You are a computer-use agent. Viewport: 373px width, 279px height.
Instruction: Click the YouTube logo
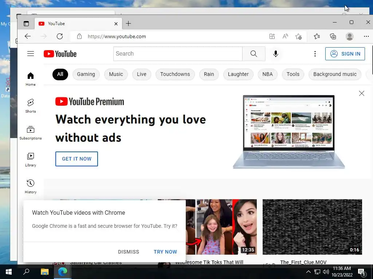click(60, 54)
